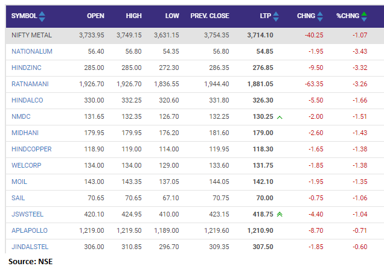This screenshot has height=269, width=384.
Task: Click the OPEN column header
Action: click(x=95, y=16)
